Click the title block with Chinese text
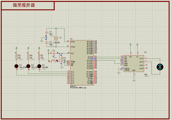This screenshot has height=120, width=171. click(x=28, y=5)
